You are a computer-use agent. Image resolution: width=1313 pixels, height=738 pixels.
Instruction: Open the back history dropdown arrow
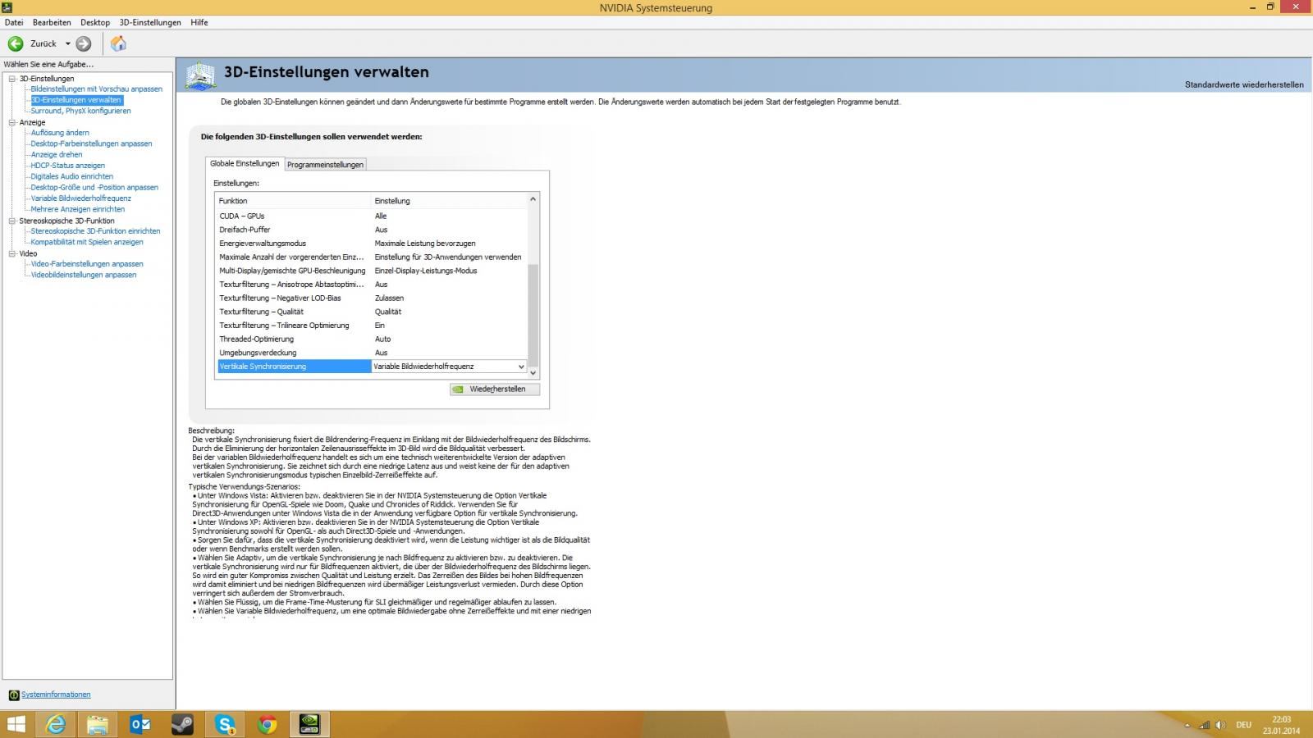click(67, 43)
